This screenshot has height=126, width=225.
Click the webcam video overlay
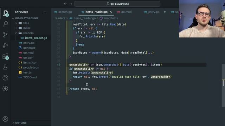(x=202, y=19)
